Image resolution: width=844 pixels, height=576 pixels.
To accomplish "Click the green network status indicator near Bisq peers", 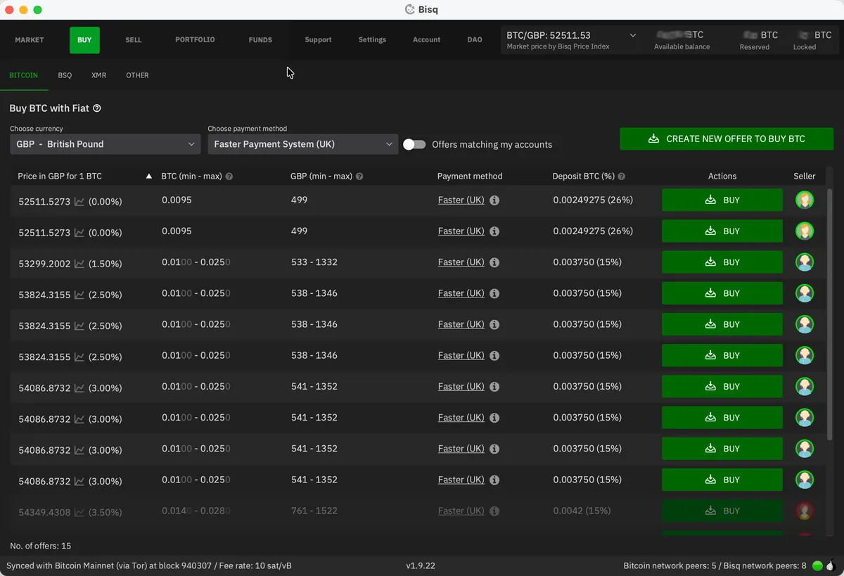I will pos(817,565).
